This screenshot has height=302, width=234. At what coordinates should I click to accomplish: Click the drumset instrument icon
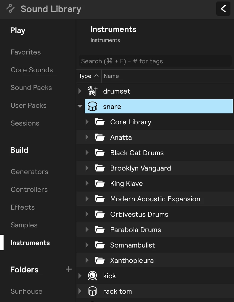point(92,91)
